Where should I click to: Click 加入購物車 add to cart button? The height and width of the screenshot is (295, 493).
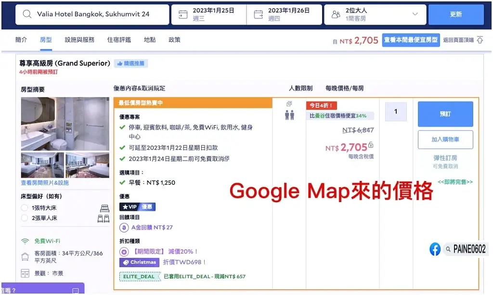click(x=445, y=140)
